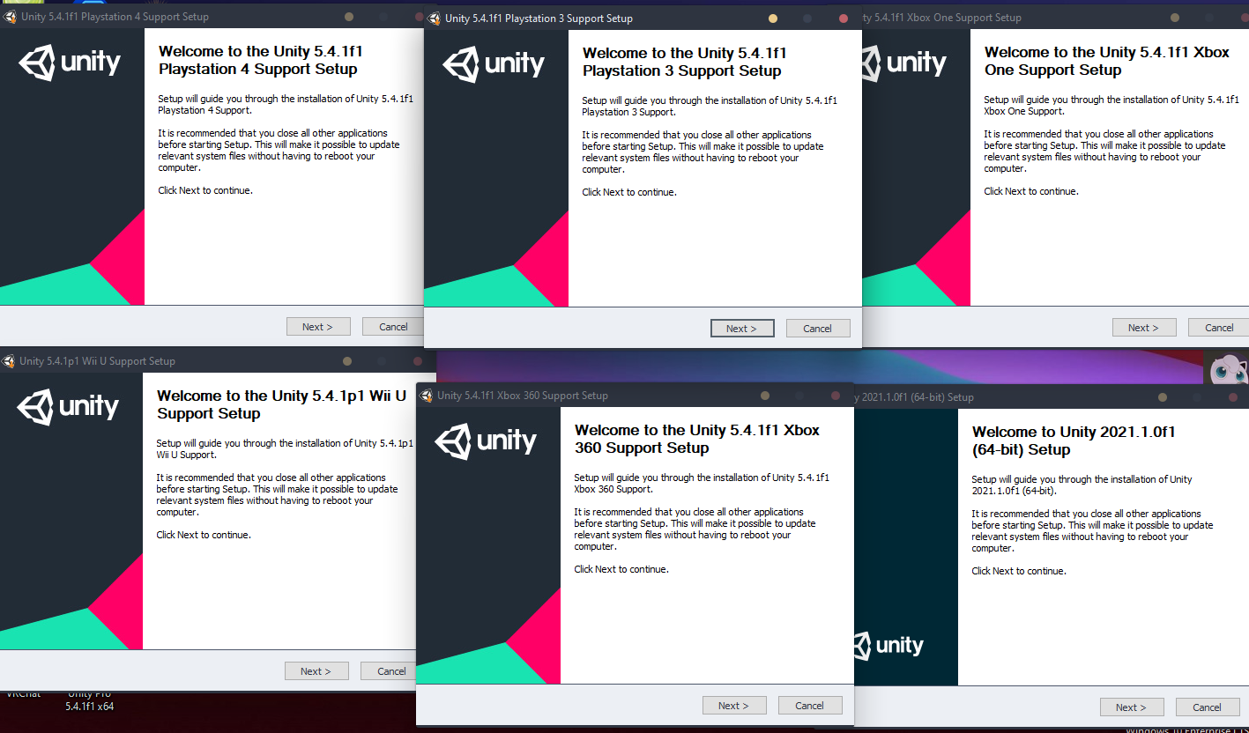Click 'Click Next to continue.' in Playstation 4 window
Screen dimensions: 1249x733
click(x=205, y=190)
